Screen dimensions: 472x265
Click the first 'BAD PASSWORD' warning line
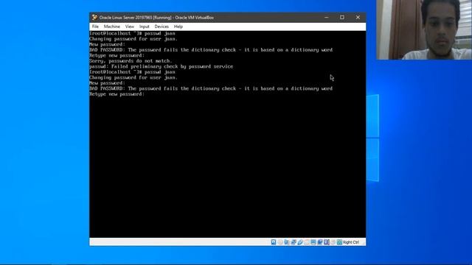[211, 50]
